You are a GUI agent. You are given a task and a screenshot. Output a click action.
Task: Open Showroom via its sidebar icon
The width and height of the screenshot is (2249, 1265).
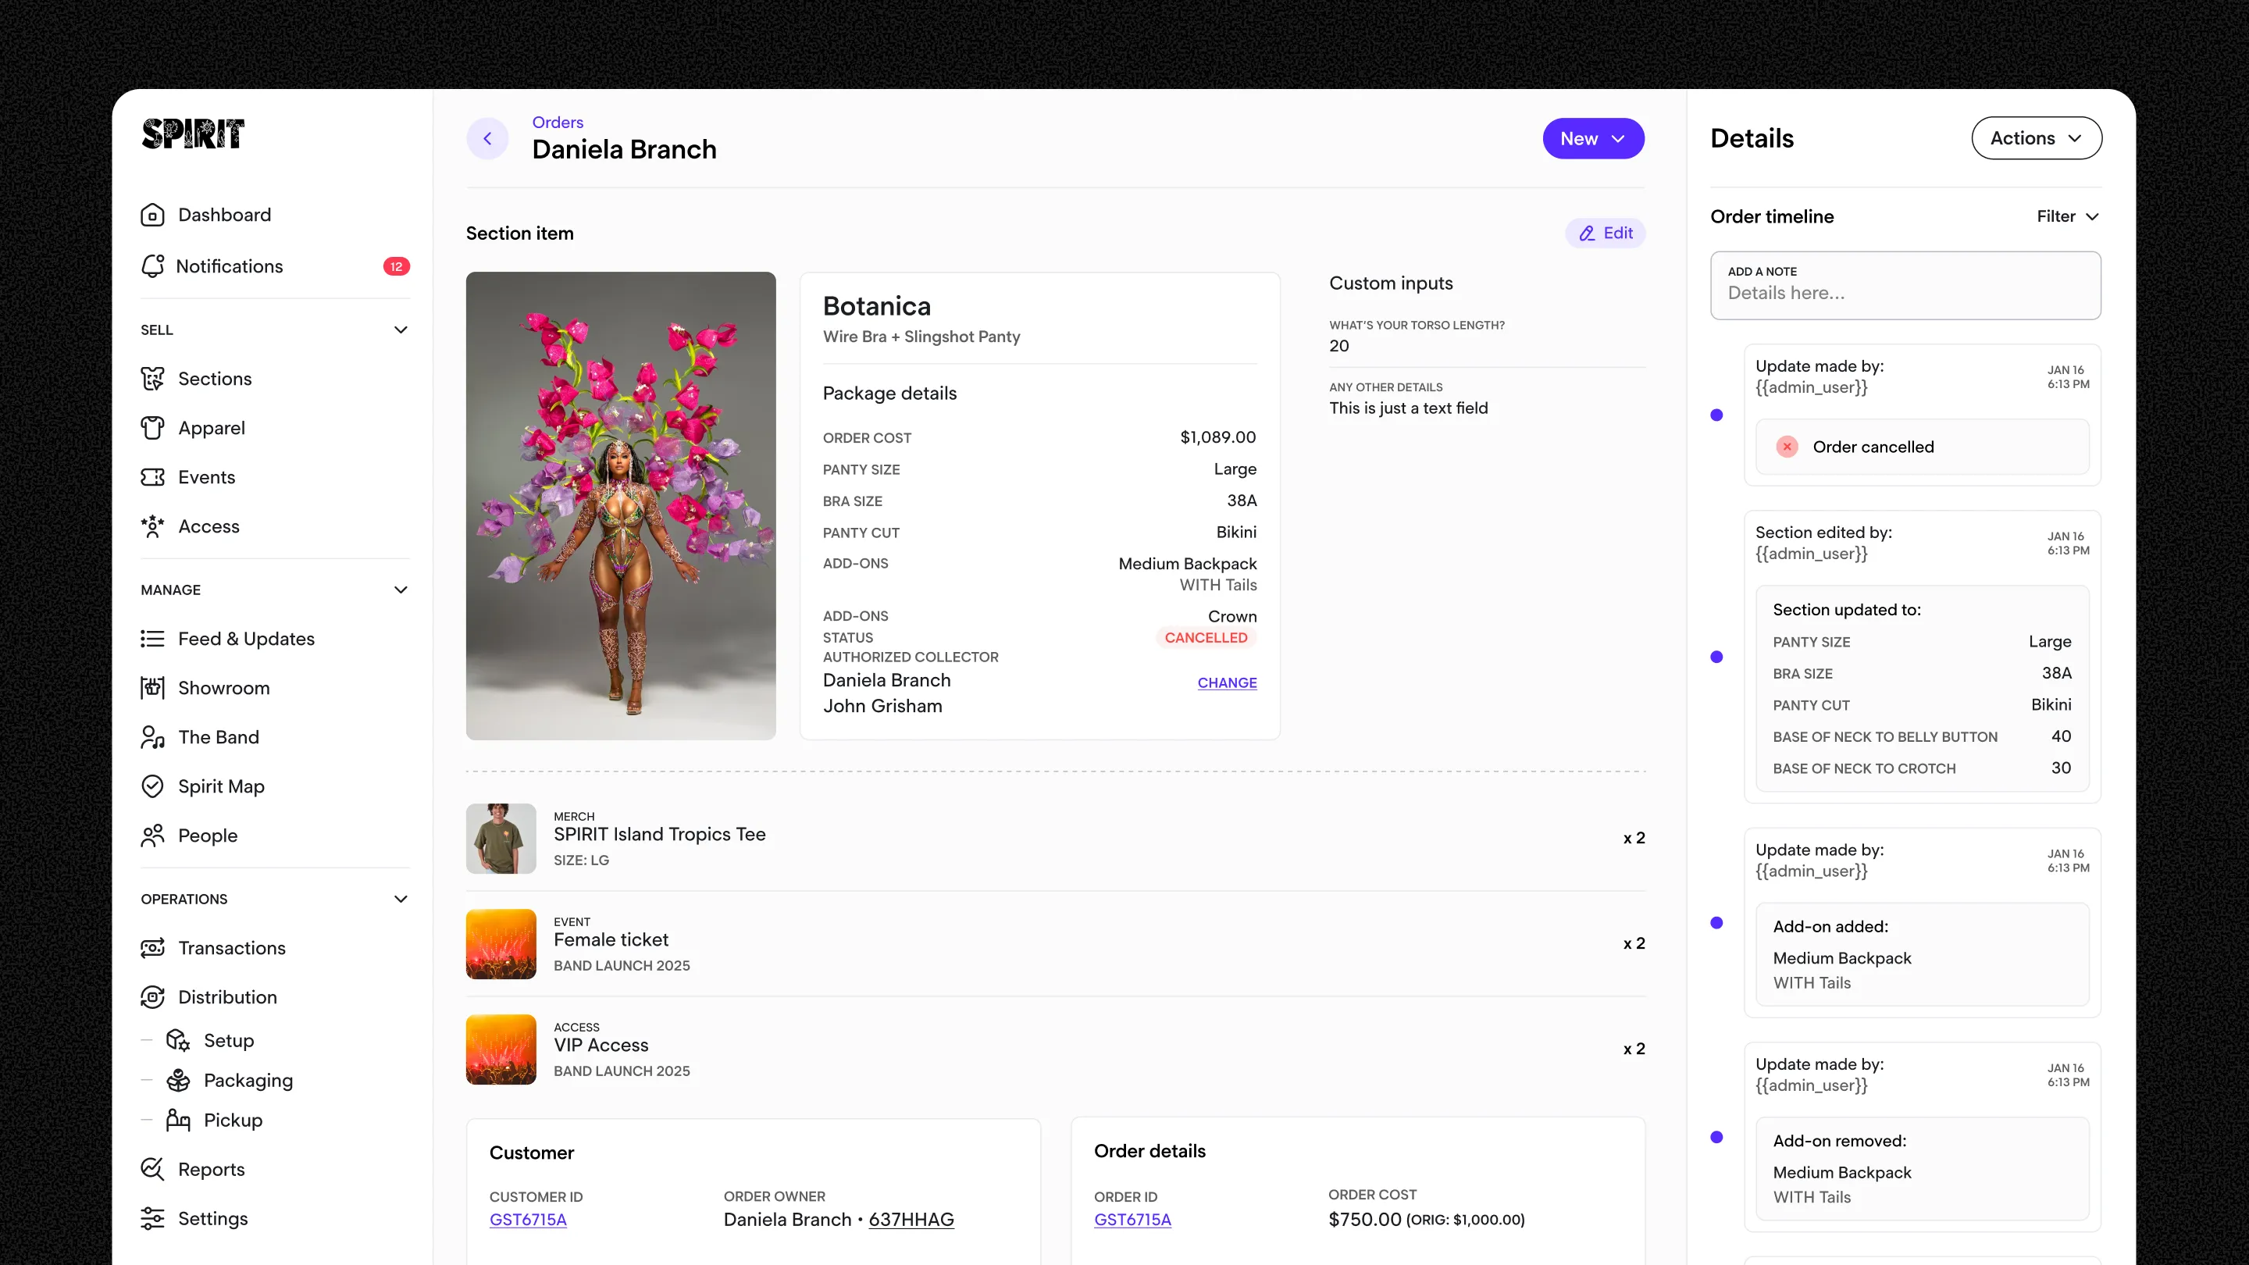(152, 688)
